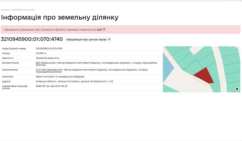The height and width of the screenshot is (141, 242).
Task: Click the page heading Інформація про земельну ділянку
Action: (60, 17)
